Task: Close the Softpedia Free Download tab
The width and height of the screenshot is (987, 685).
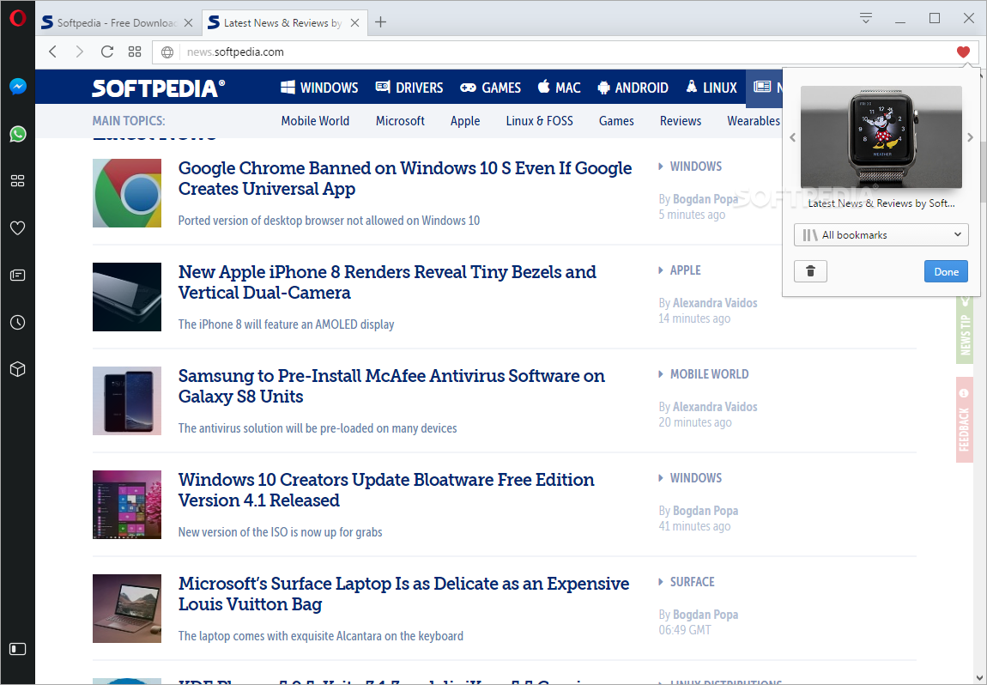Action: (x=188, y=22)
